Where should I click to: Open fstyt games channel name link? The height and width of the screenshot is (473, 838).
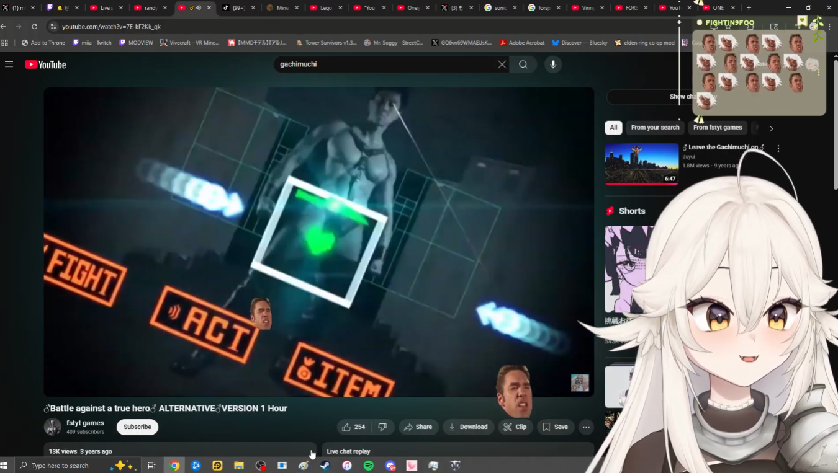click(x=85, y=423)
